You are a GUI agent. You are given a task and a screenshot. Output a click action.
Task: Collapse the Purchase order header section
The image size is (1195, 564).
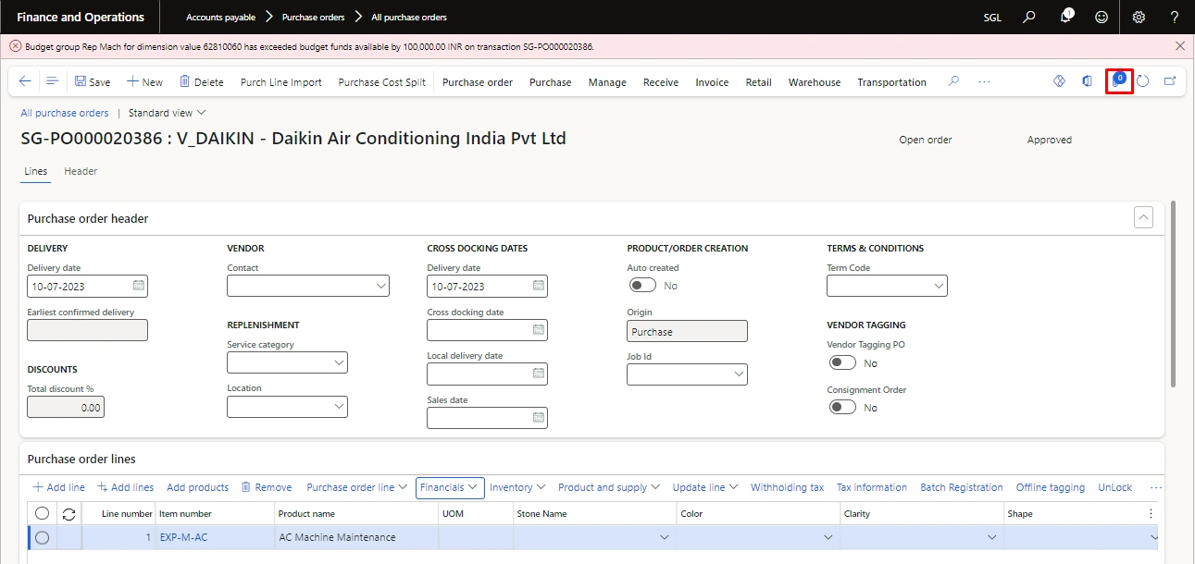1143,218
